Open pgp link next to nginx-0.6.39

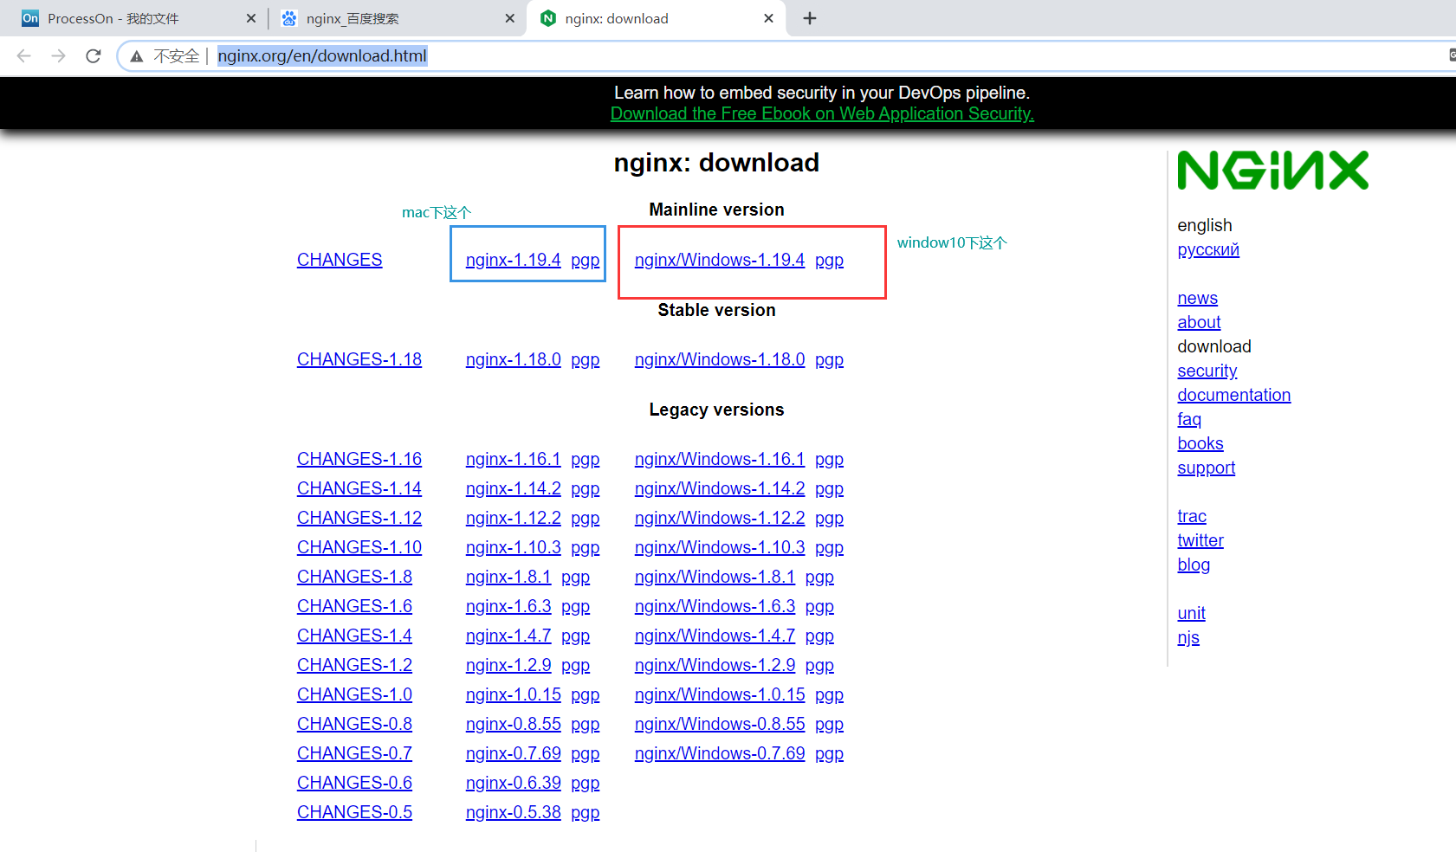pos(586,784)
